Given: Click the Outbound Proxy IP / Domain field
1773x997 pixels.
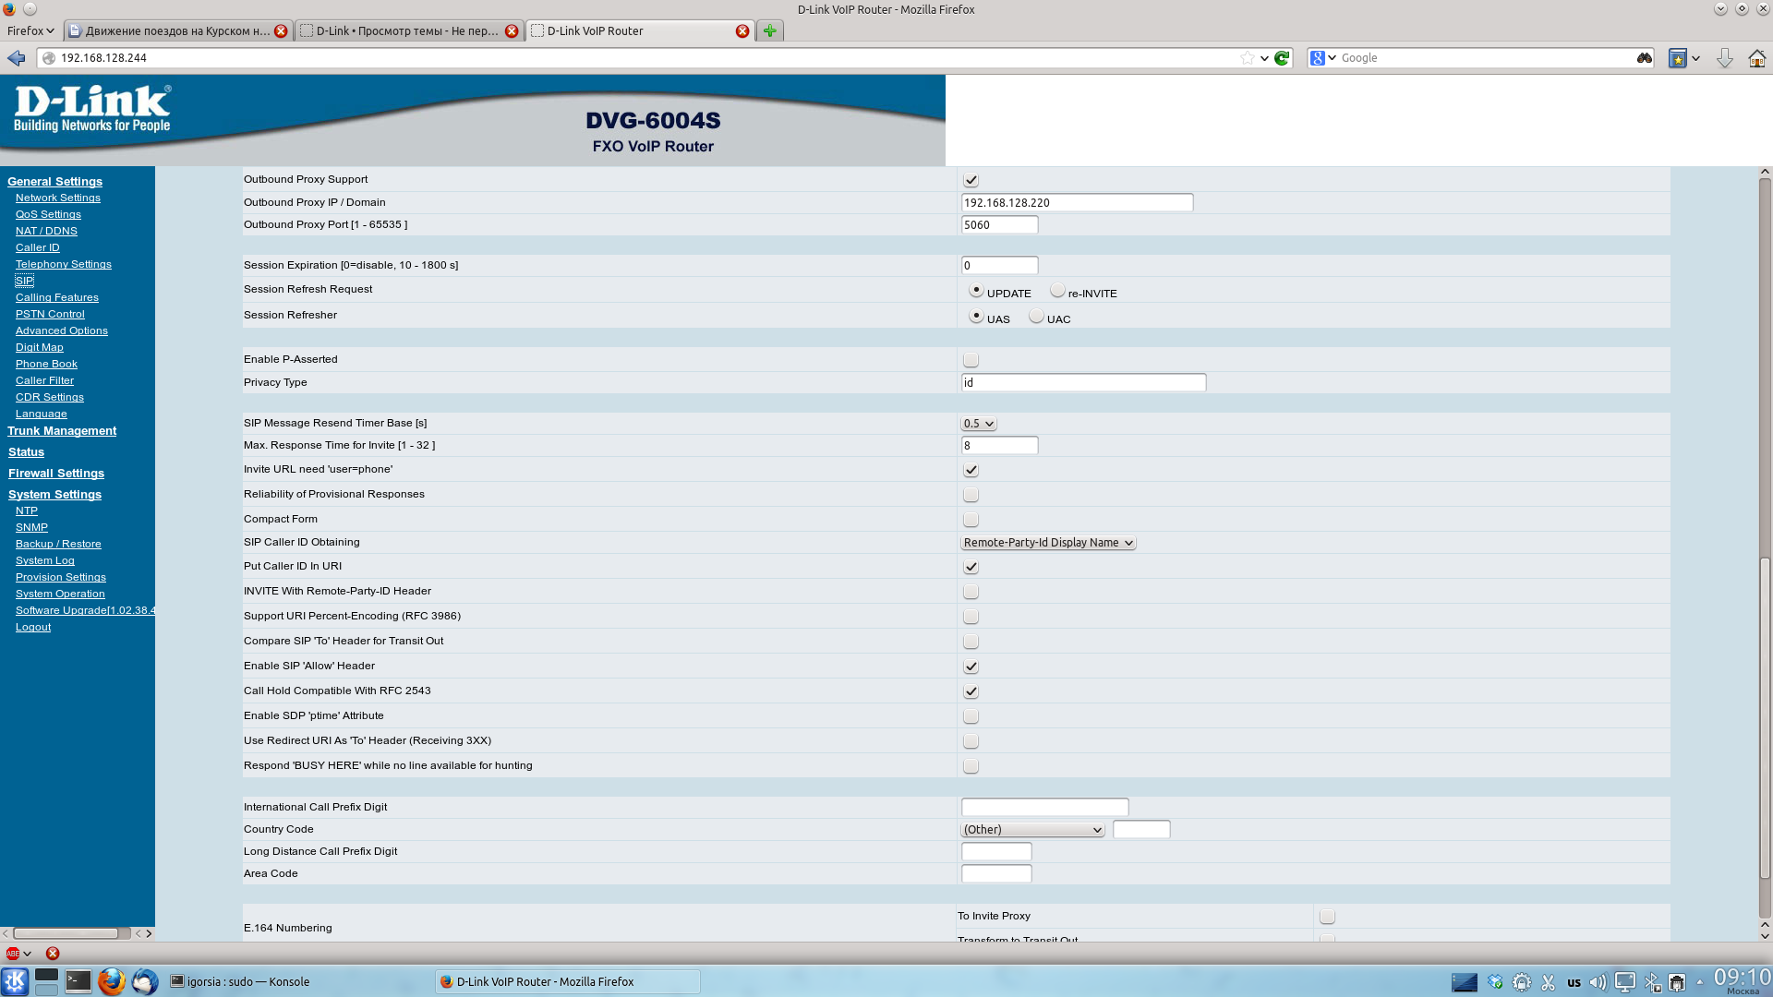Looking at the screenshot, I should point(1077,202).
